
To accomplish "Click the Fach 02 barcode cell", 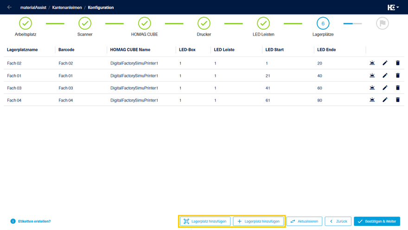I will click(x=66, y=63).
